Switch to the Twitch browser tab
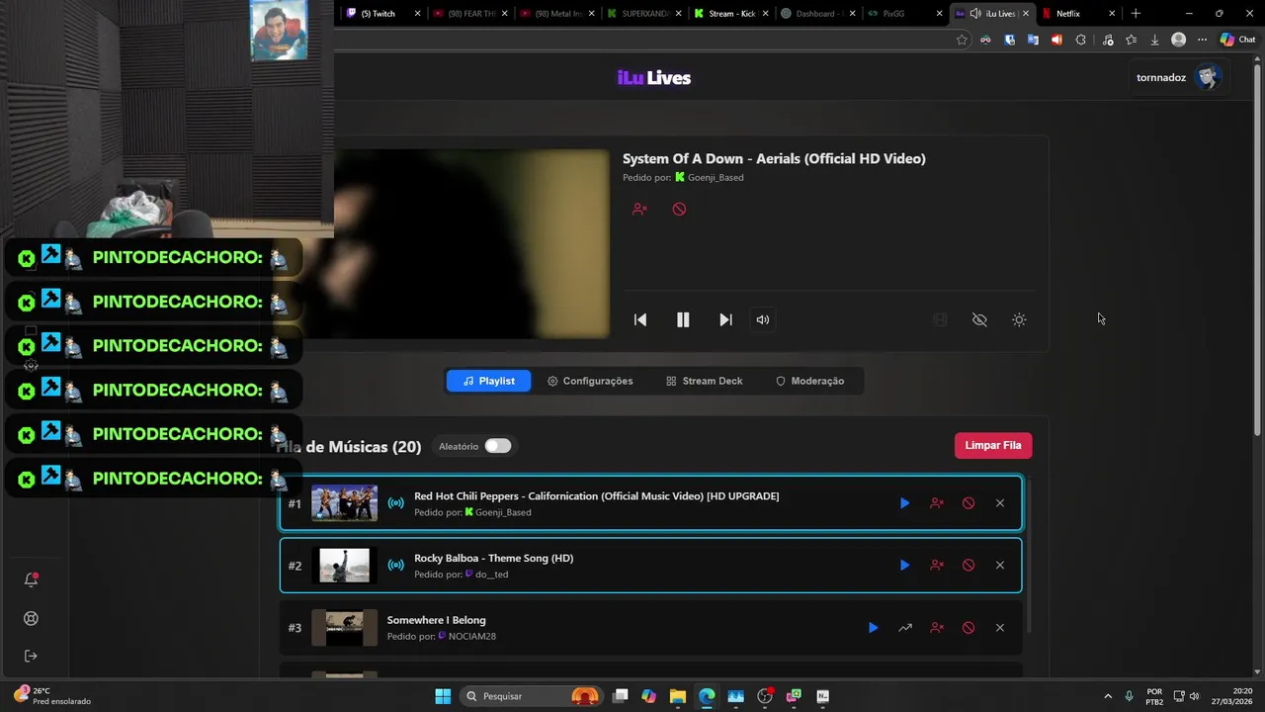Screen dimensions: 1265x712 tap(383, 14)
